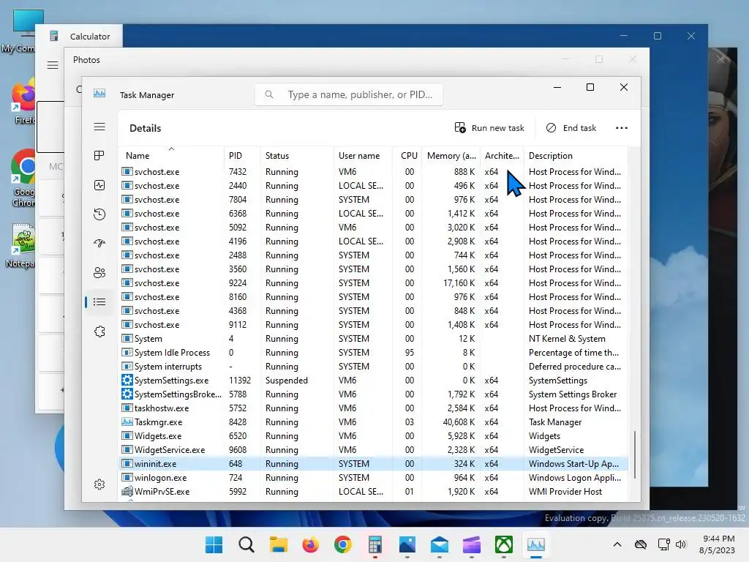Switch to the Processes page icon
749x562 pixels.
[x=99, y=156]
